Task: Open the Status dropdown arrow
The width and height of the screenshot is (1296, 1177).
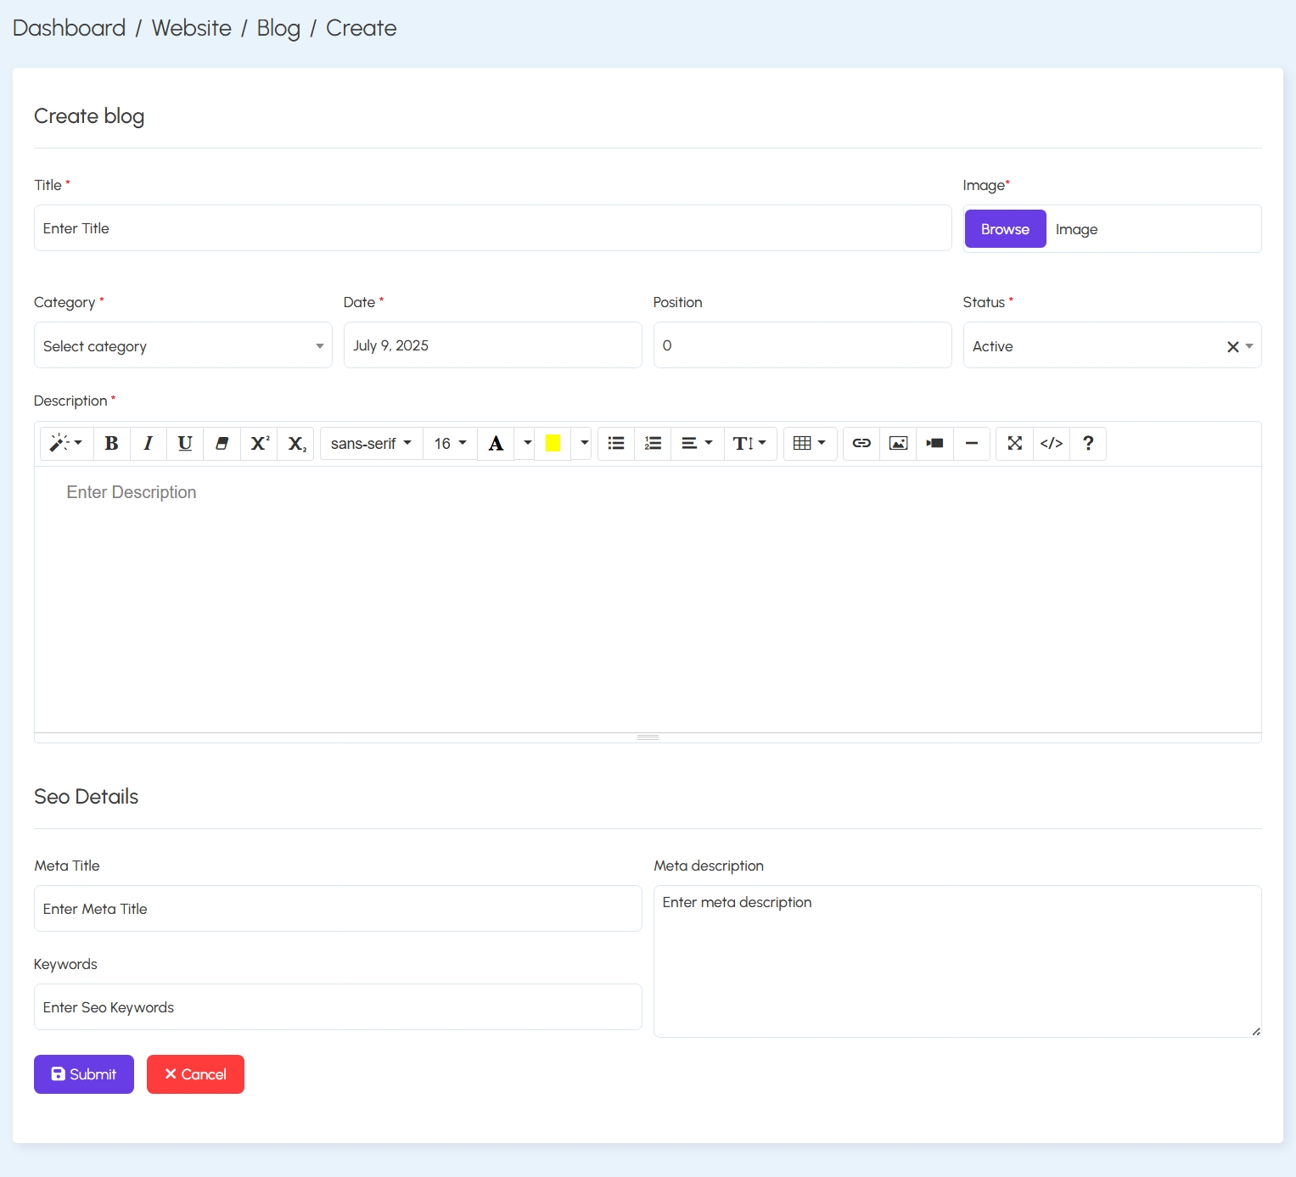Action: [1249, 346]
